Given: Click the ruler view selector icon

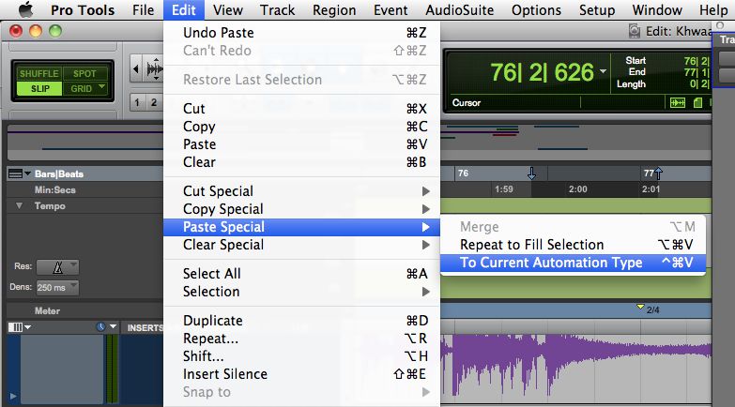Looking at the screenshot, I should [15, 173].
